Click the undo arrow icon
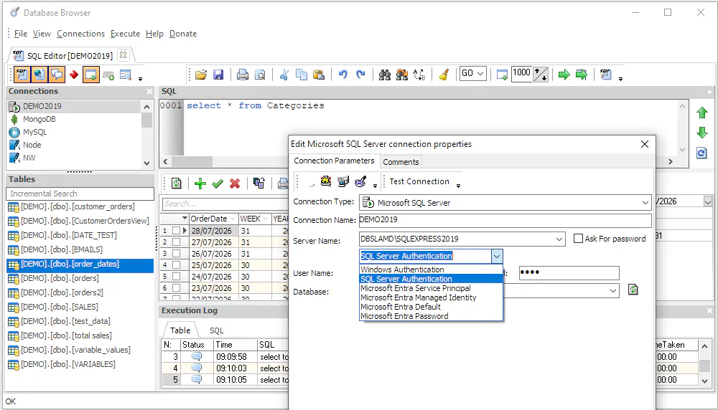Image resolution: width=718 pixels, height=410 pixels. (343, 75)
